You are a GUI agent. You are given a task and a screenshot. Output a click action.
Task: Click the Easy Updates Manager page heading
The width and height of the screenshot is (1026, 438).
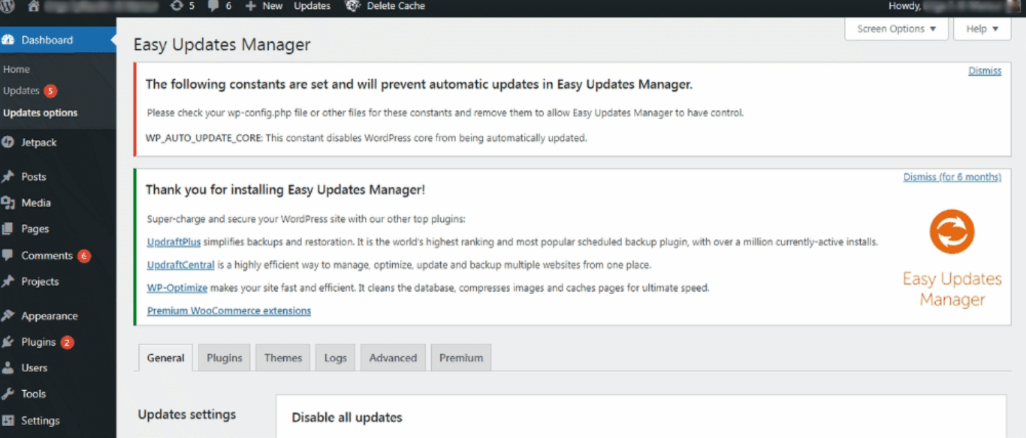point(222,45)
